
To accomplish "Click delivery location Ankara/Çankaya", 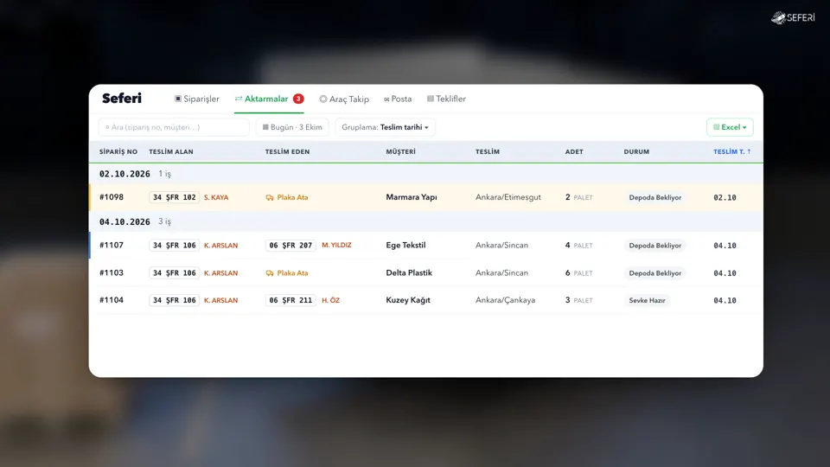I will click(505, 300).
